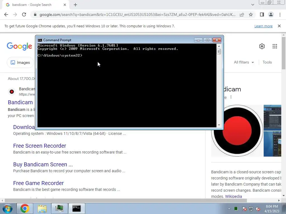The image size is (286, 214).
Task: Open taskbar clock 8:04 PM
Action: 272,209
